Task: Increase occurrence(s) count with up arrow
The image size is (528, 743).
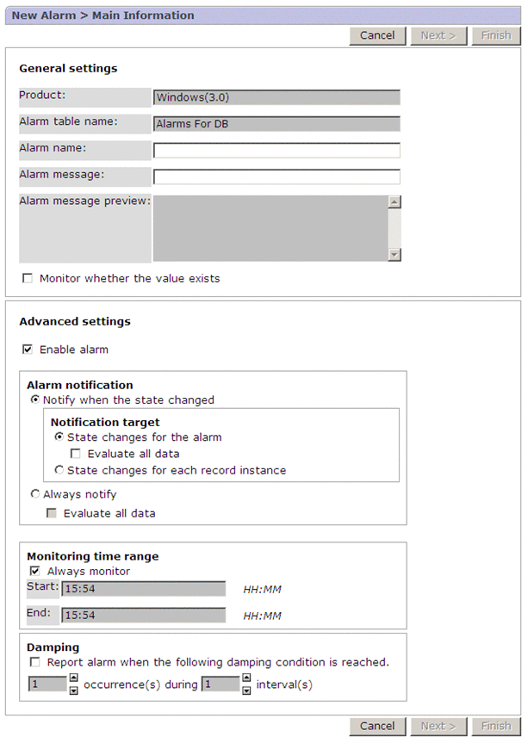Action: 73,679
